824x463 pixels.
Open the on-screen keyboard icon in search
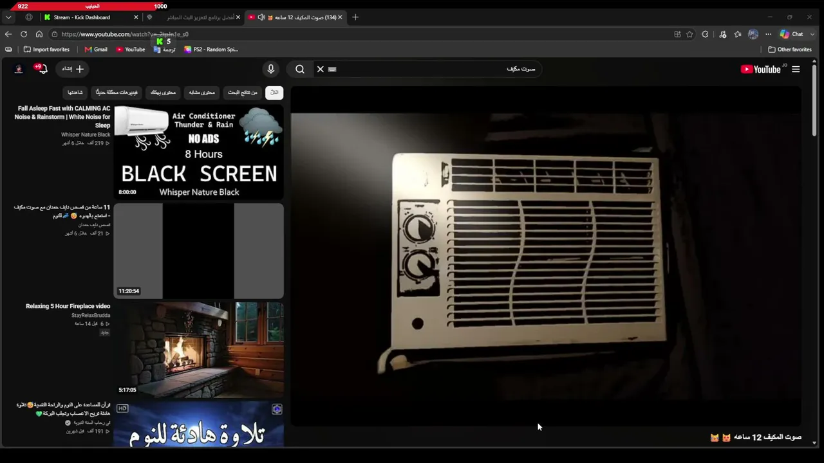pyautogui.click(x=332, y=69)
